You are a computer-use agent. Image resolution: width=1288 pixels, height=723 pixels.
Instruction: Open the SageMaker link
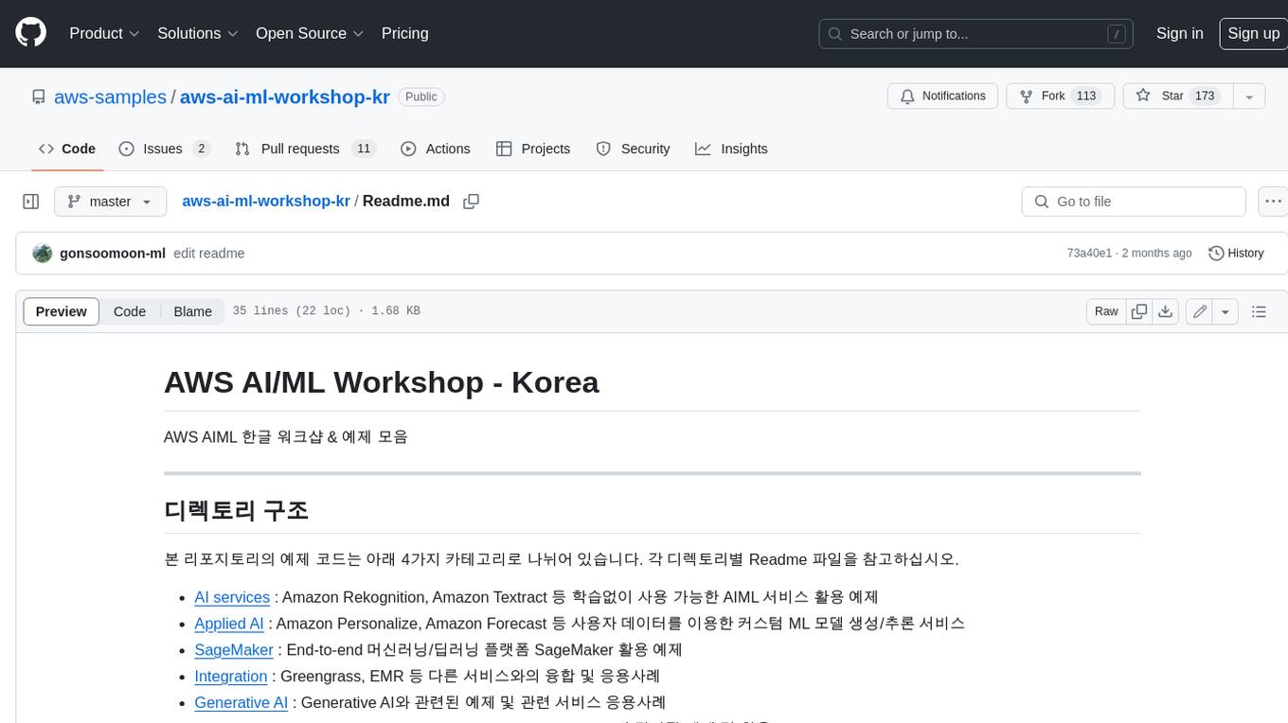click(234, 650)
